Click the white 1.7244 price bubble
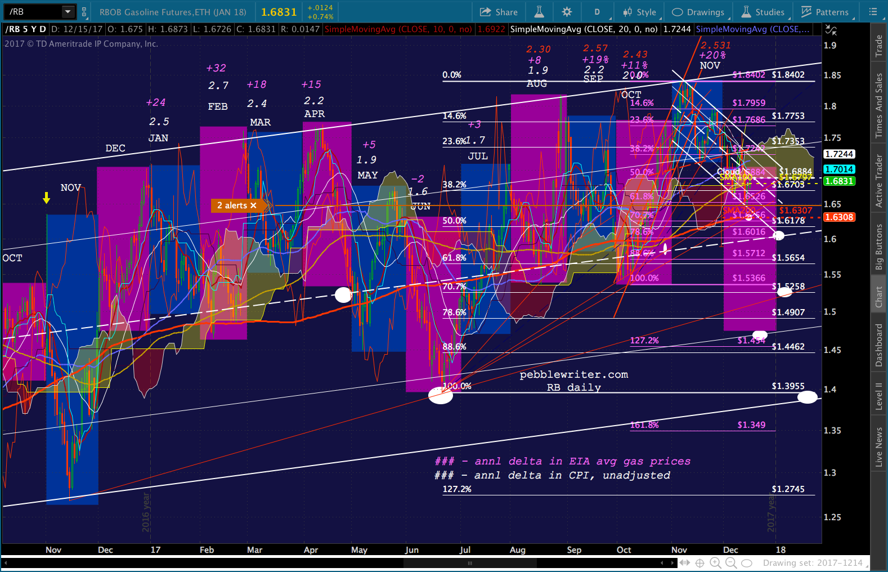Image resolution: width=888 pixels, height=572 pixels. [839, 154]
